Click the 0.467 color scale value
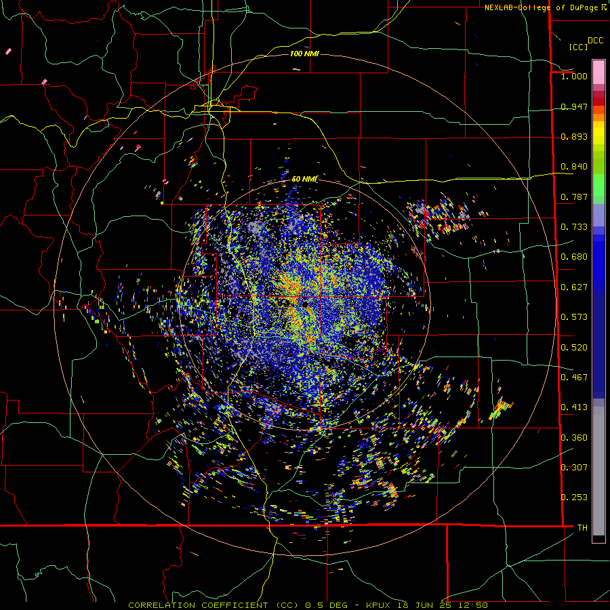610x610 pixels. 574,378
